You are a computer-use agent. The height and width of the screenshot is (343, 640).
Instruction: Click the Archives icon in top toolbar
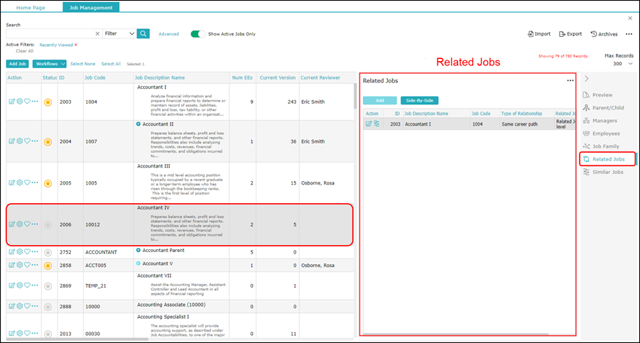tap(594, 34)
